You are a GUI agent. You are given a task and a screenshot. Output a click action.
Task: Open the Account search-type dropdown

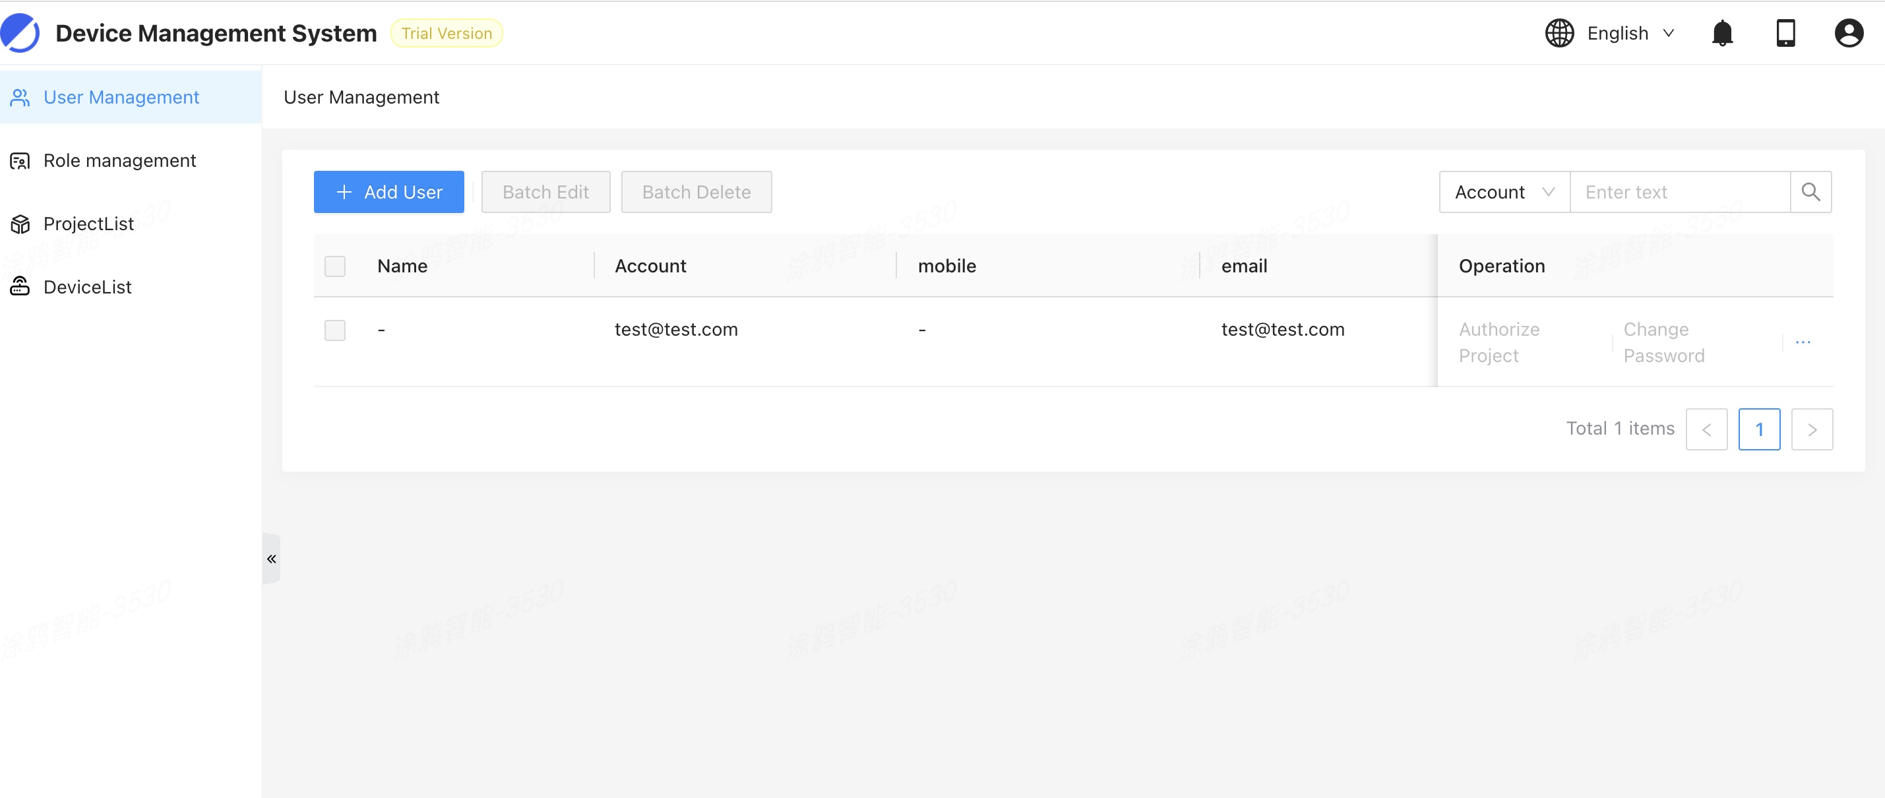pos(1504,192)
